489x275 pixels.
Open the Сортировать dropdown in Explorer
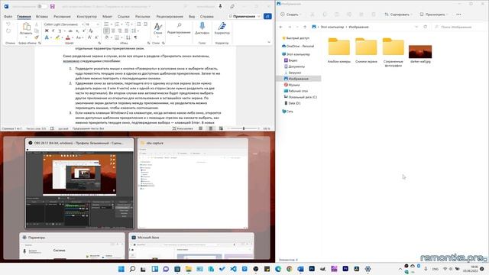pyautogui.click(x=398, y=15)
